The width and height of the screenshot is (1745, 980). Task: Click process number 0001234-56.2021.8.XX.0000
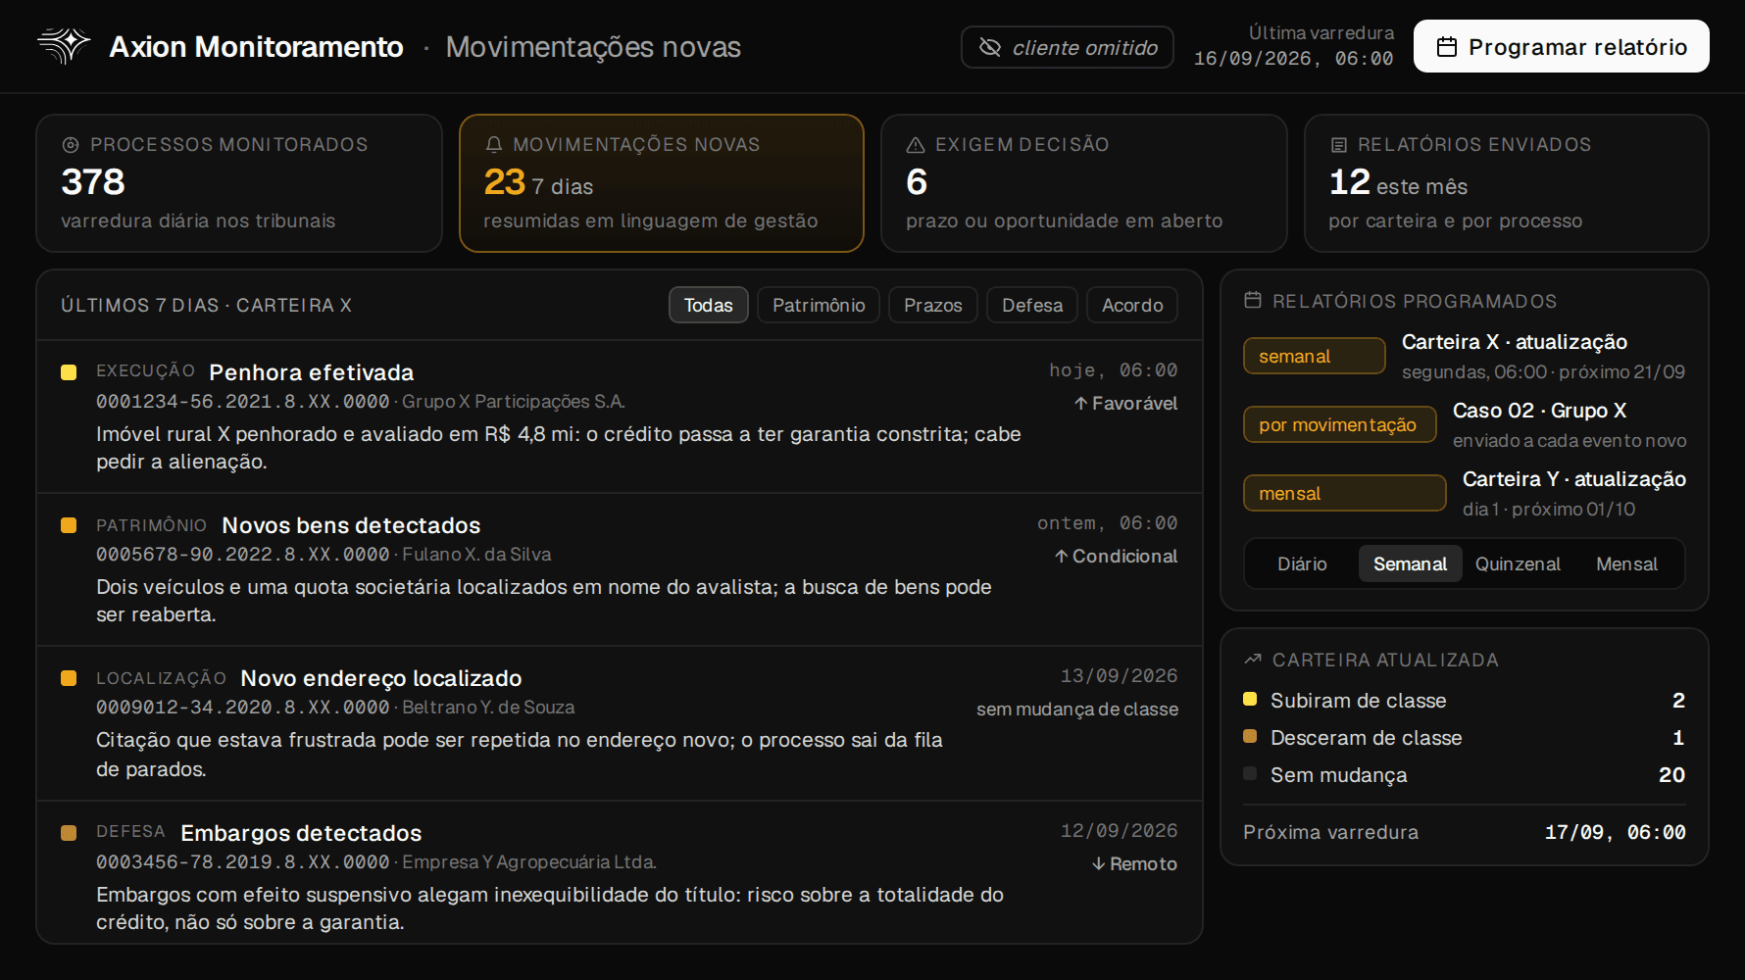coord(243,402)
